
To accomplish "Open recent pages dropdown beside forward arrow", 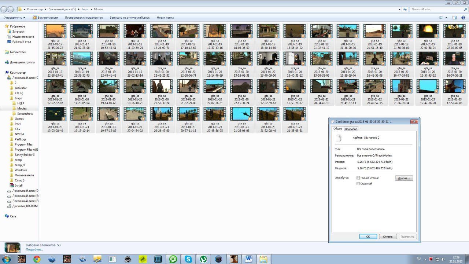I will 16,10.
